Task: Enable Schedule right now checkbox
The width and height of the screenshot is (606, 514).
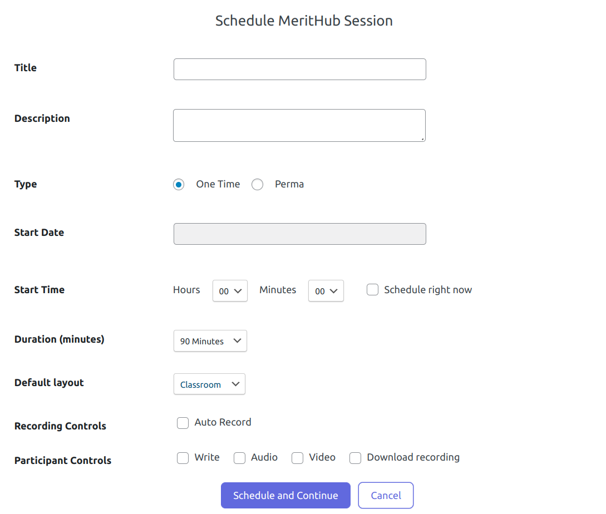Action: [x=373, y=290]
